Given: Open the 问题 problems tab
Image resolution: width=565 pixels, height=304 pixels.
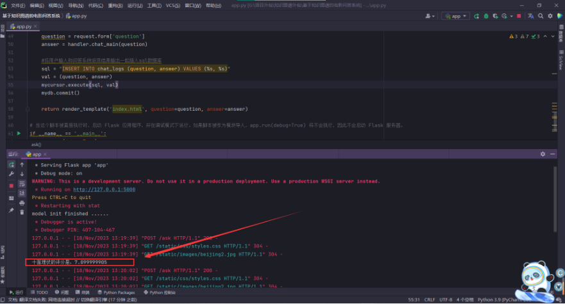Looking at the screenshot, I should (62, 292).
